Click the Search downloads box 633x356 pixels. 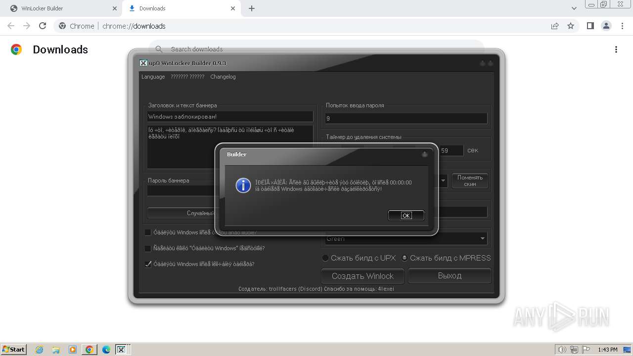(x=316, y=48)
